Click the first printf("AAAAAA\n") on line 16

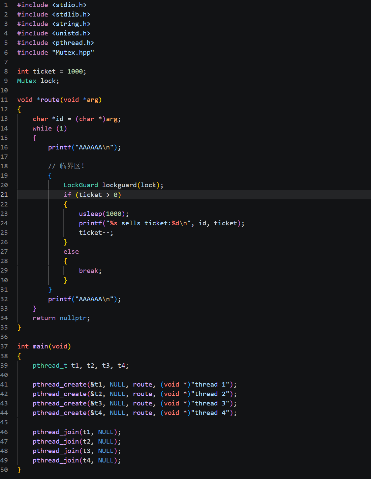(85, 147)
